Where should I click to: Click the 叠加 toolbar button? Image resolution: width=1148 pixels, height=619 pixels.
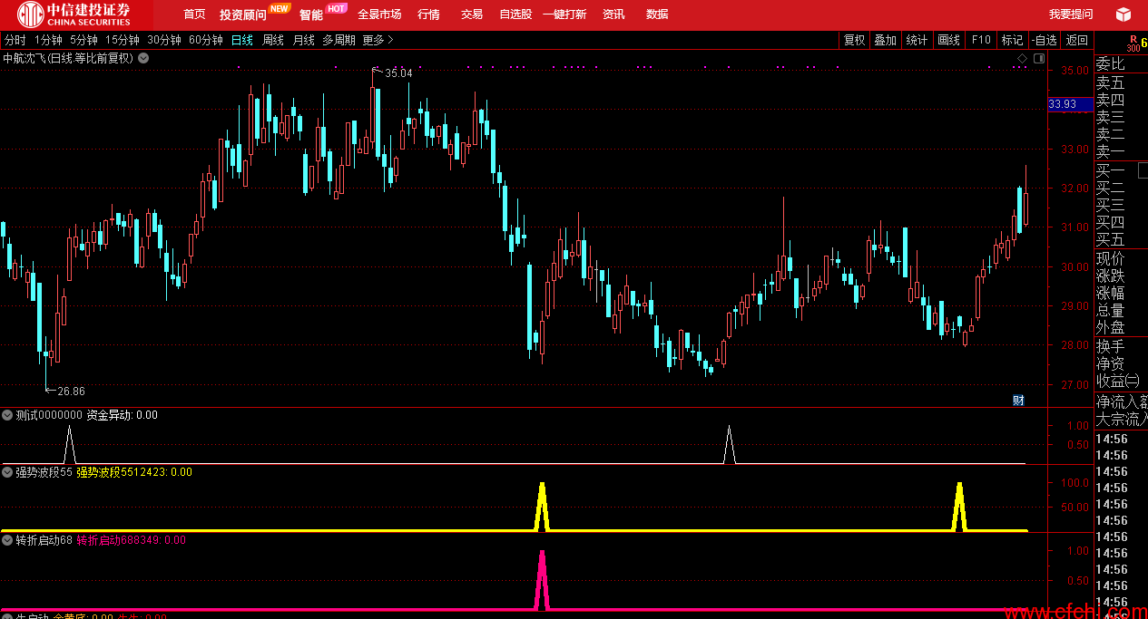pos(886,40)
